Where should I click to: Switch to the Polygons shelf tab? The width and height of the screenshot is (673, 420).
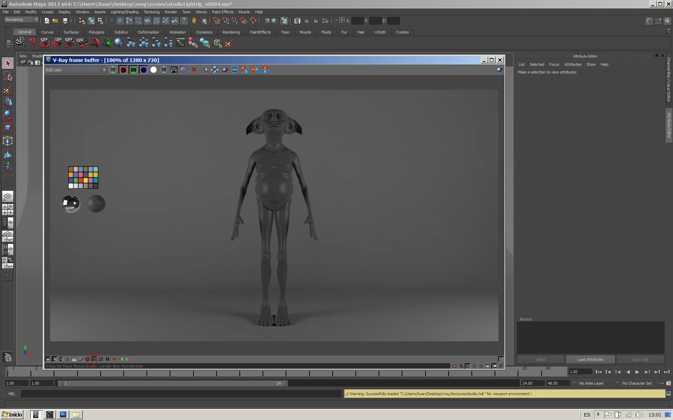(x=96, y=32)
